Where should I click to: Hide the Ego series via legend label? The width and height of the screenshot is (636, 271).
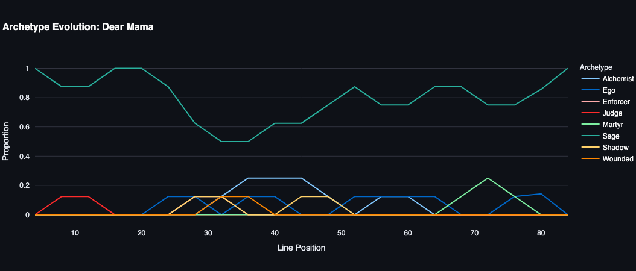pyautogui.click(x=609, y=90)
